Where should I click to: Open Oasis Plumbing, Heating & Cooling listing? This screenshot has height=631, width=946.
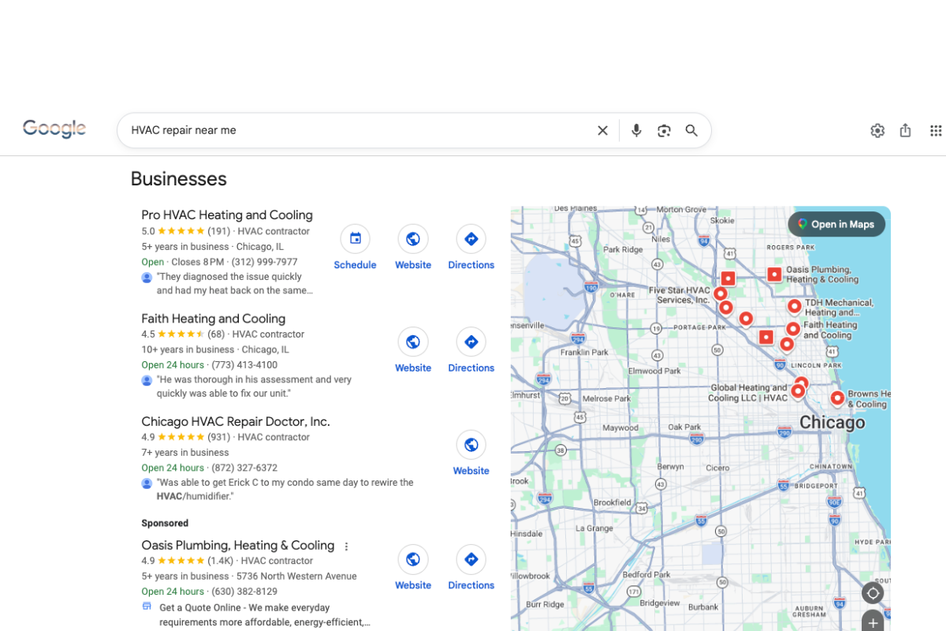tap(238, 546)
